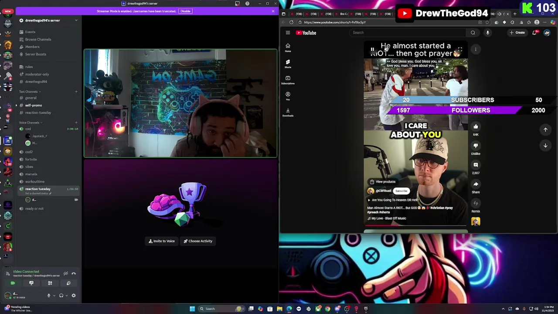The height and width of the screenshot is (314, 558).
Task: Open Discord user settings gear
Action: click(x=74, y=296)
